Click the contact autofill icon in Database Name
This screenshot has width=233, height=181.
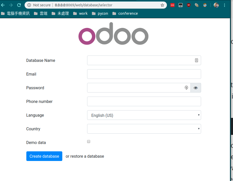197,60
